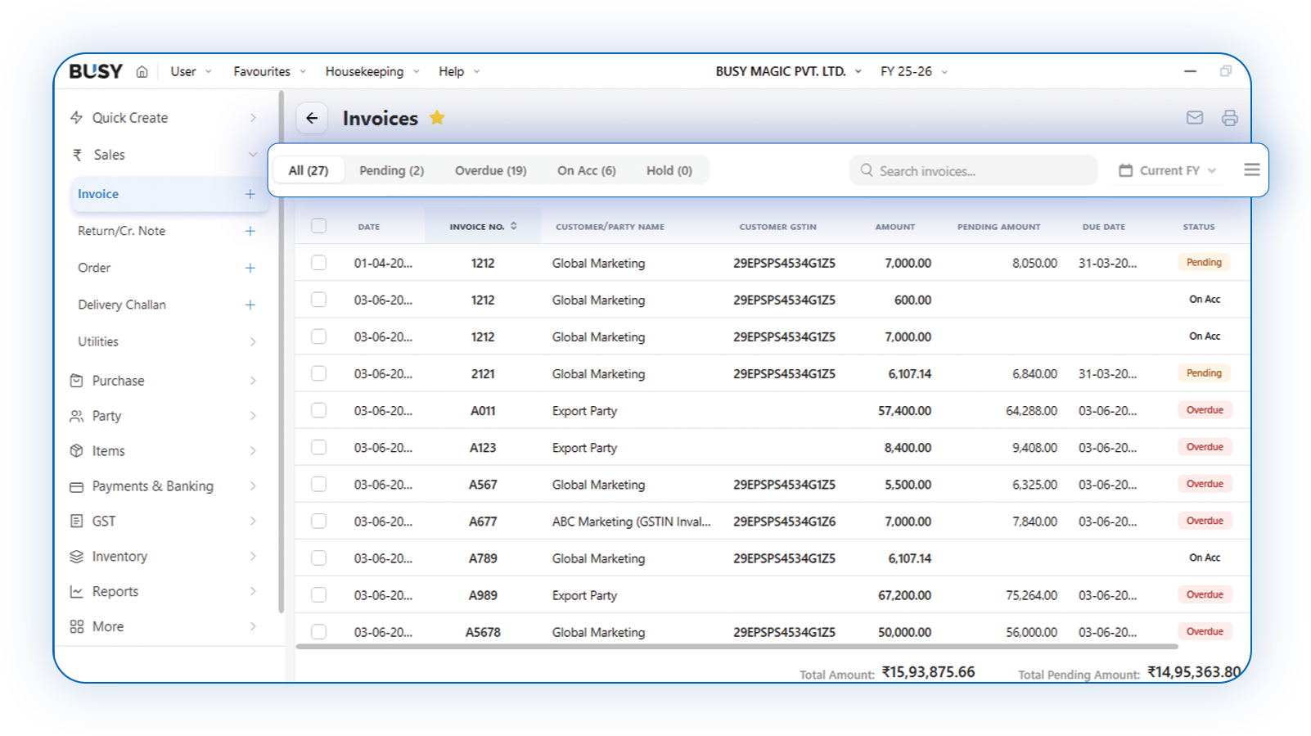The image size is (1311, 736).
Task: Sort by Invoice No. using the sort arrows
Action: pos(514,226)
